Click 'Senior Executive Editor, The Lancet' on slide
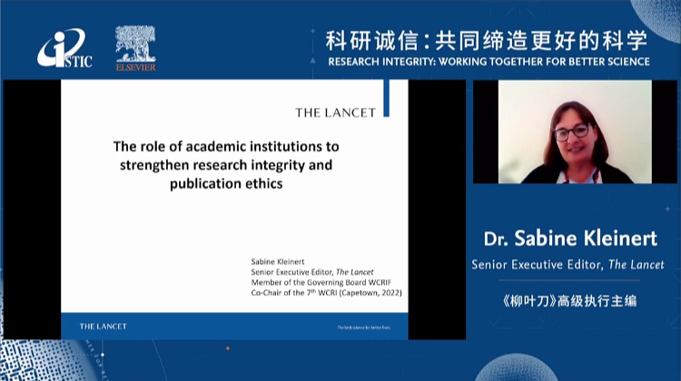This screenshot has width=681, height=381. click(311, 272)
